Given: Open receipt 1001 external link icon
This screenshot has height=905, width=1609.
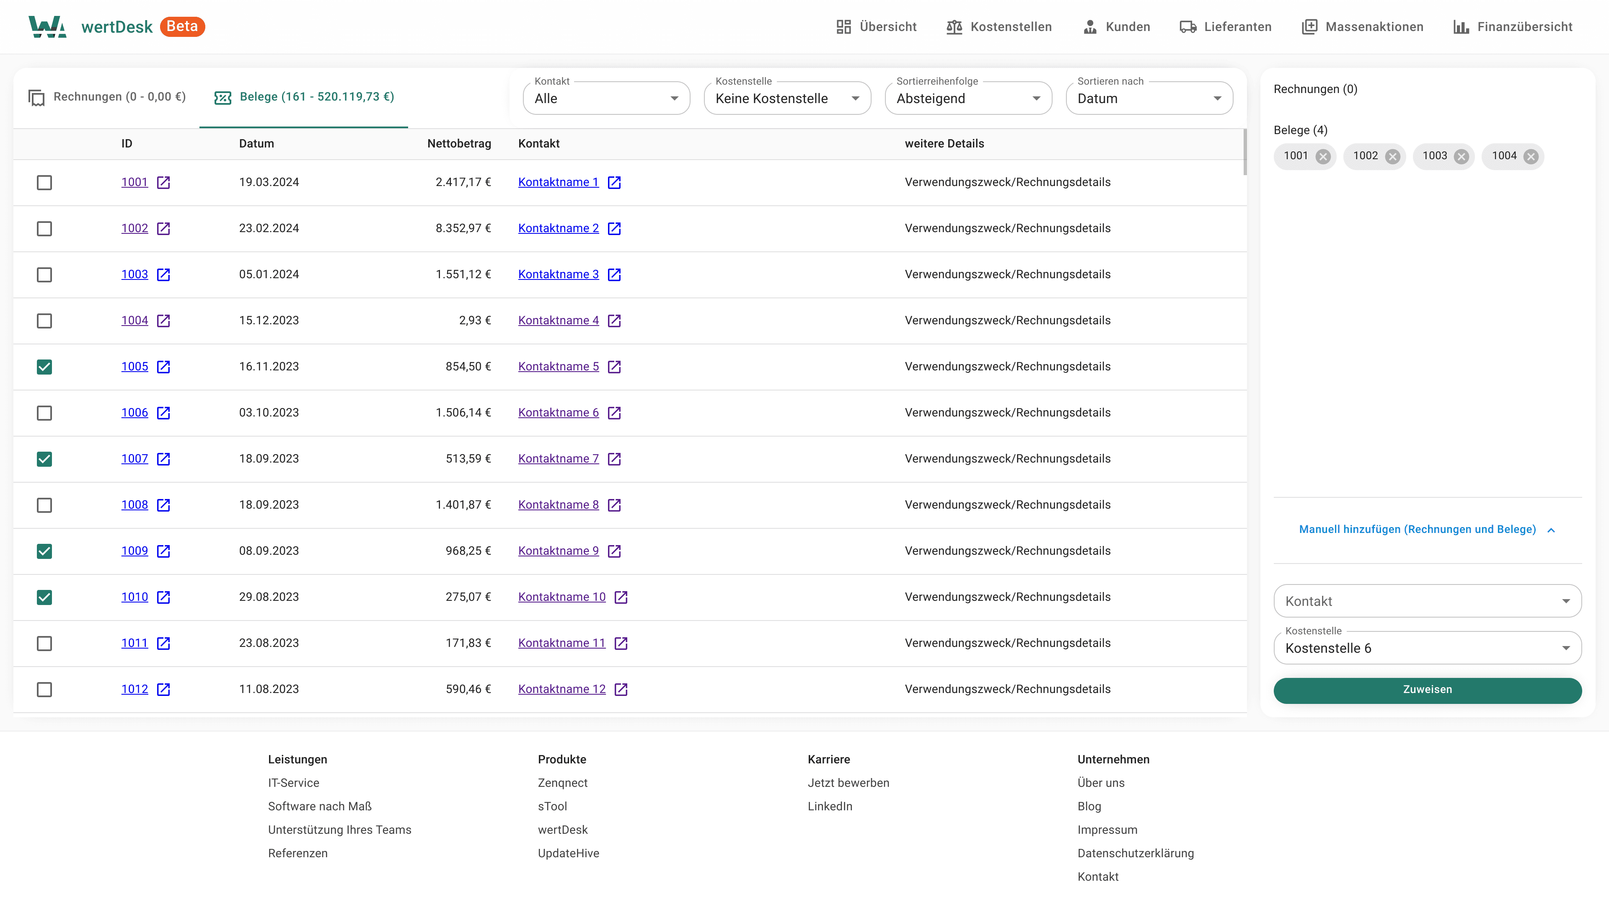Looking at the screenshot, I should [163, 182].
